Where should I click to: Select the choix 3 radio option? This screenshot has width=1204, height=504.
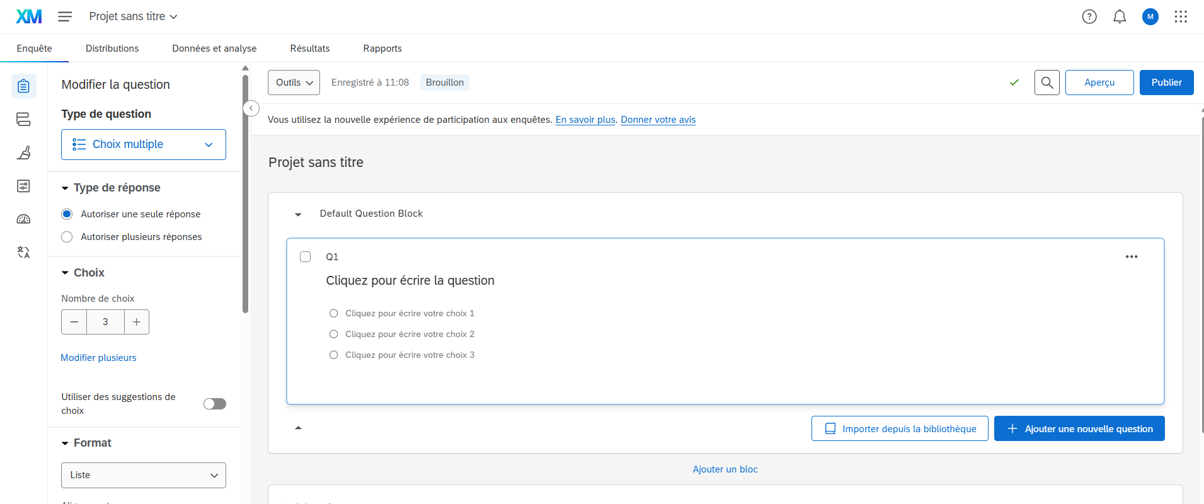click(x=334, y=355)
